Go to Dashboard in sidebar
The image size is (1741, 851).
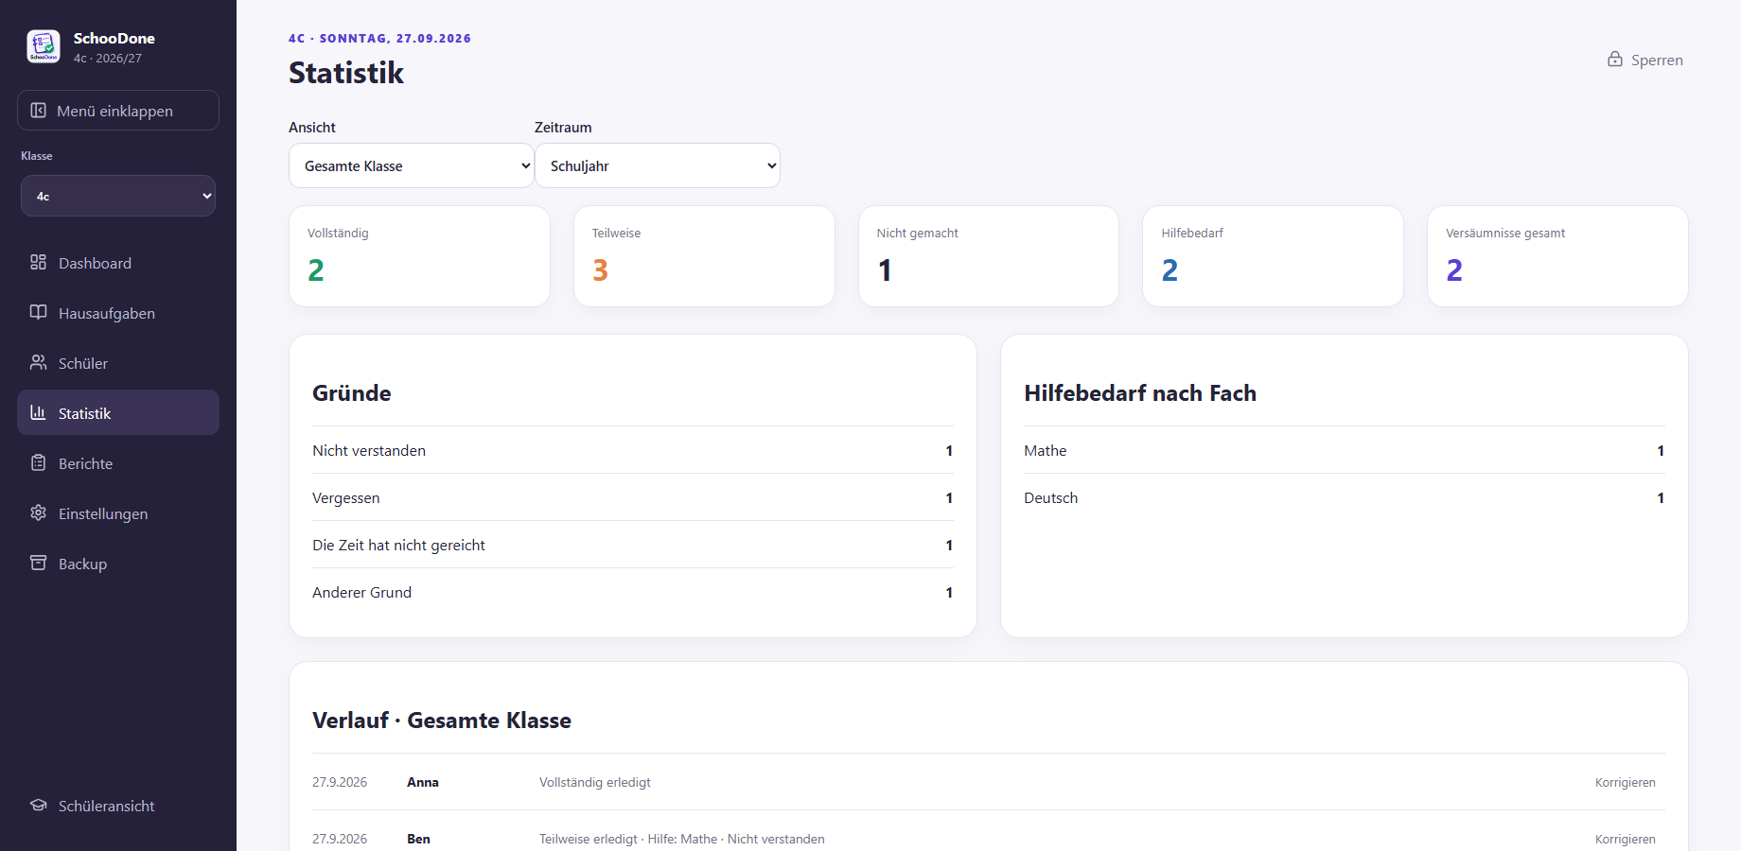point(118,263)
